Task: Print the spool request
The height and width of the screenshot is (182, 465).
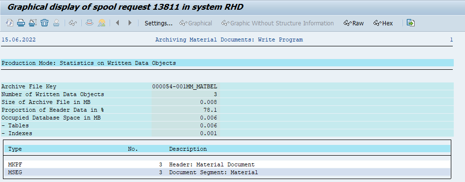Action: 21,23
